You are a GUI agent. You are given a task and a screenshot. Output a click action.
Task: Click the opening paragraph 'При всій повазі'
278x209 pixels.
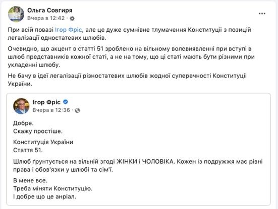click(130, 34)
